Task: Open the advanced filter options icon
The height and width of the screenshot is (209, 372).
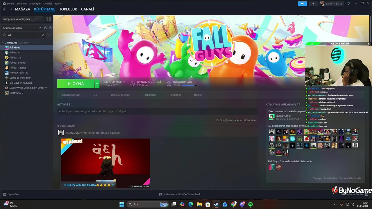Action: 49,35
